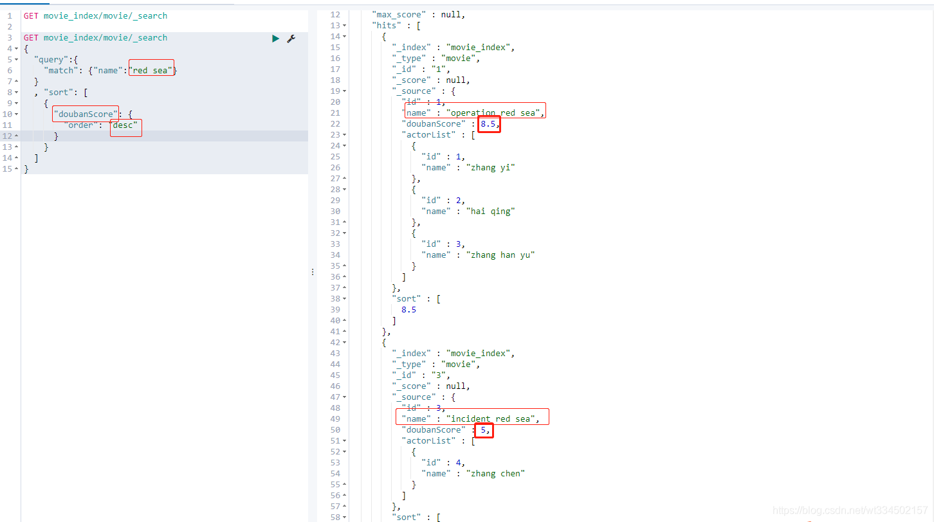The image size is (934, 522).
Task: Click the closing fold marker at request line 15
Action: pyautogui.click(x=15, y=169)
